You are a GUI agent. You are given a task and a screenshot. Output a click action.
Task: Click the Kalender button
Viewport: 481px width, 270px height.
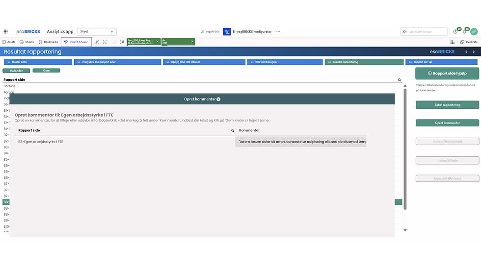point(16,71)
